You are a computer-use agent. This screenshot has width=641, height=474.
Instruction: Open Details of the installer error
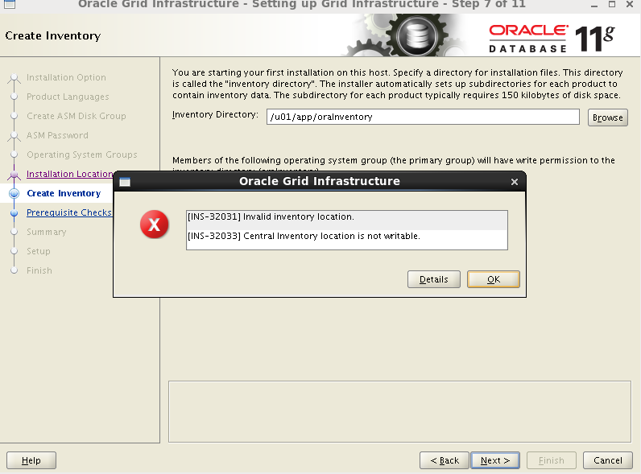434,279
